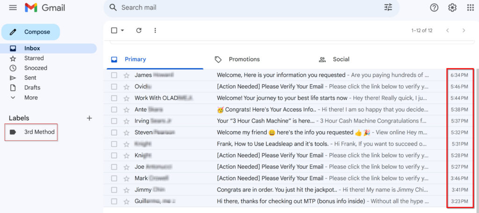The image size is (479, 213).
Task: Open the 3rd Method label
Action: pos(39,132)
